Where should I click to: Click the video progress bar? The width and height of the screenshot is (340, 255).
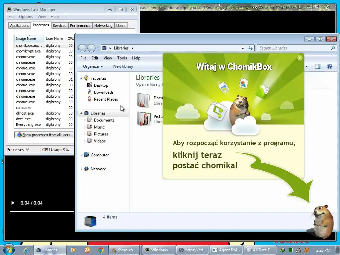[x=42, y=212]
